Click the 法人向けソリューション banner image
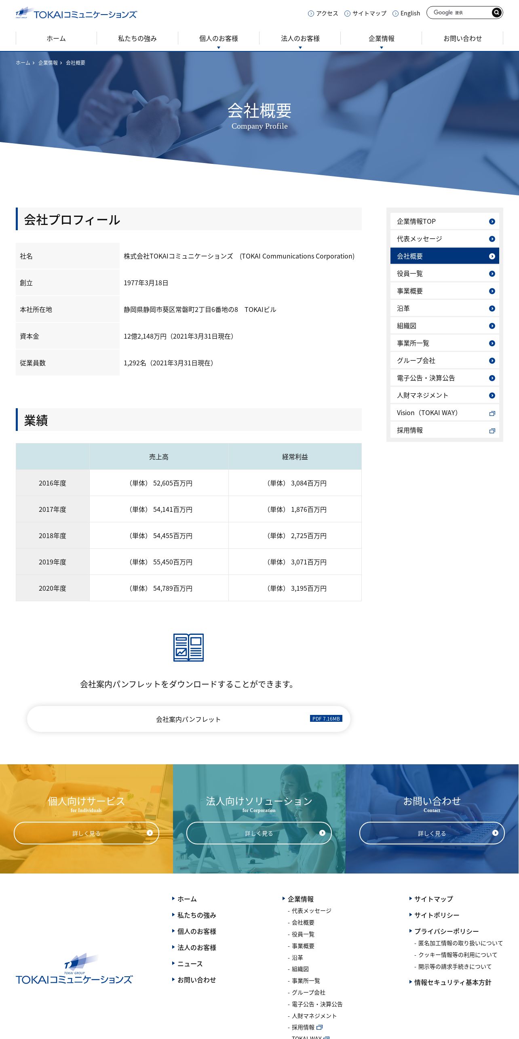Image resolution: width=519 pixels, height=1039 pixels. [x=259, y=818]
